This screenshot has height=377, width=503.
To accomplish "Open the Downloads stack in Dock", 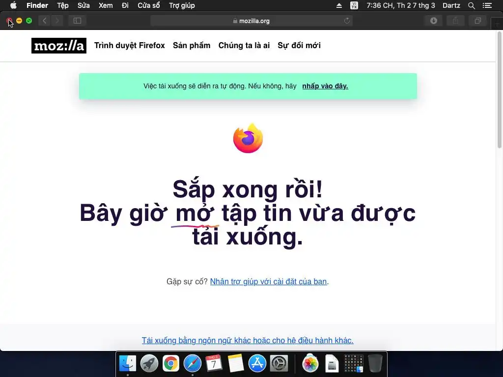I will [x=354, y=364].
